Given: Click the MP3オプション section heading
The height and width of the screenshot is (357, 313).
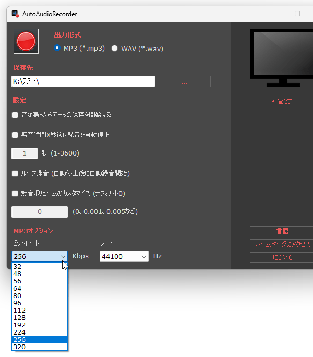Looking at the screenshot, I should 33,231.
